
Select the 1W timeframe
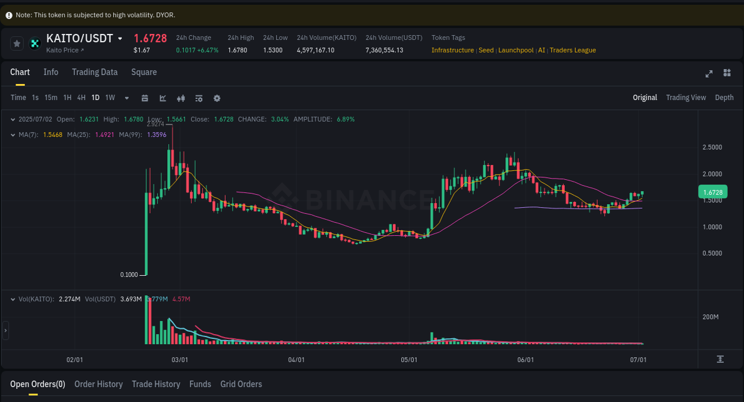tap(110, 98)
